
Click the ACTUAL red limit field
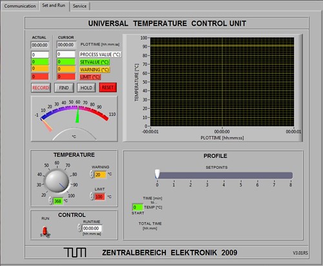[40, 76]
